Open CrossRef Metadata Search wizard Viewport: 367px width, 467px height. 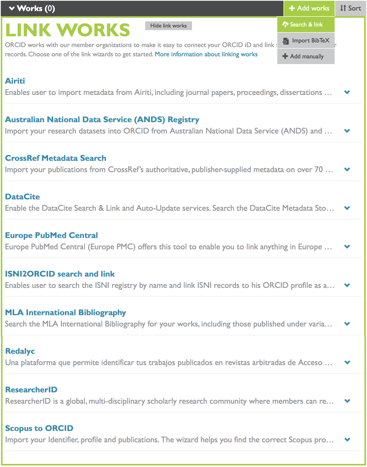pos(56,158)
